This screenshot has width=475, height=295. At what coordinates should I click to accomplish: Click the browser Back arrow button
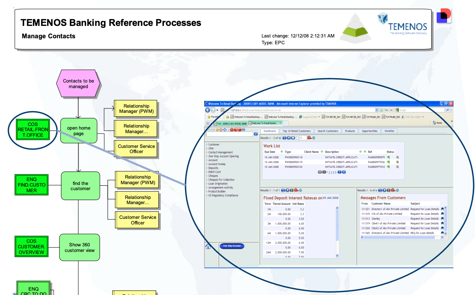coord(207,110)
